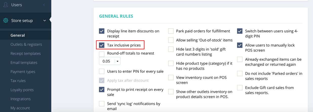
Task: Enable Allow selling 'Out-of-stock' items
Action: (171, 40)
